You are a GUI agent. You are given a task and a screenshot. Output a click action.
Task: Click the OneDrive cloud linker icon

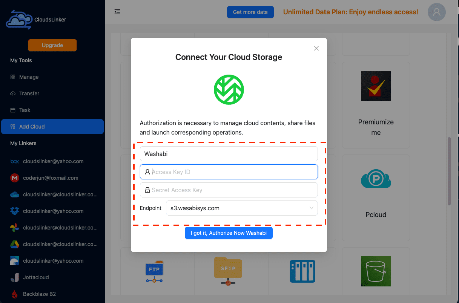[15, 194]
